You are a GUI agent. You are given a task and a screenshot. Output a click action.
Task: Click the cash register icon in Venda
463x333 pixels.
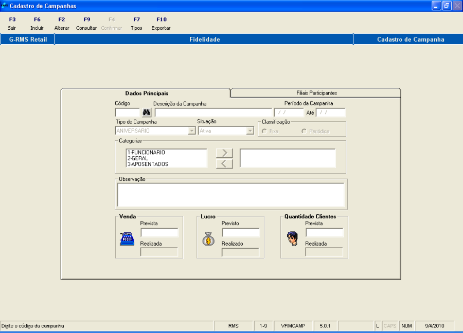(x=127, y=239)
